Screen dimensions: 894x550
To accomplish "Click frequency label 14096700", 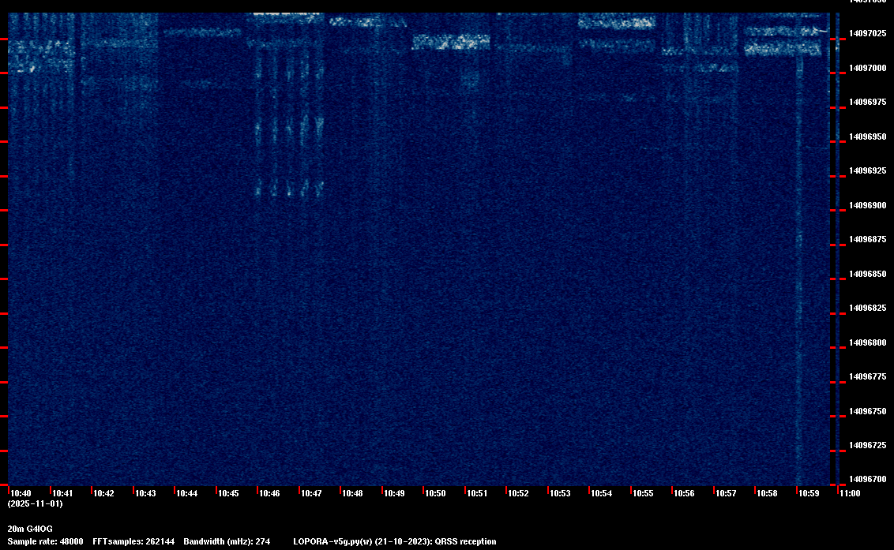I will [x=868, y=479].
